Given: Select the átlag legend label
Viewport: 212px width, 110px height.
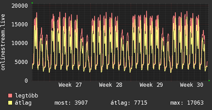Looking at the screenshot, I should pyautogui.click(x=23, y=103).
